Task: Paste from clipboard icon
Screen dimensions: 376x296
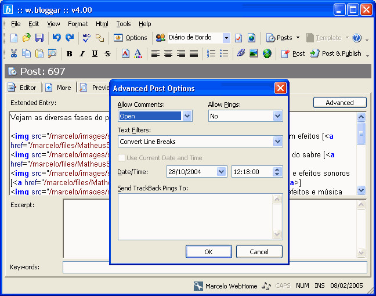Action: coord(39,53)
